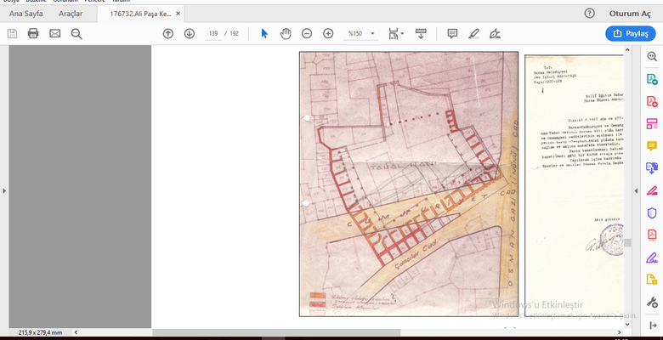This screenshot has width=663, height=340.
Task: Select the highlighter pen tool
Action: (473, 33)
